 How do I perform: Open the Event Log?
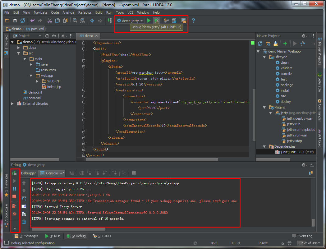[x=302, y=236]
